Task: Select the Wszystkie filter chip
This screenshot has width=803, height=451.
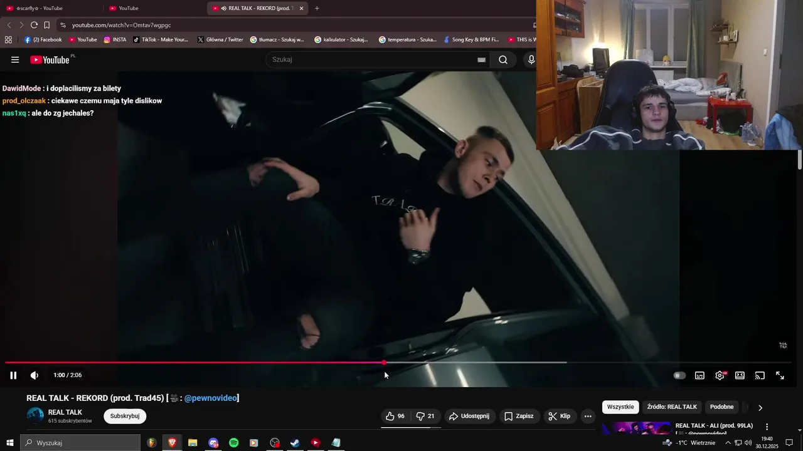Action: coord(620,407)
